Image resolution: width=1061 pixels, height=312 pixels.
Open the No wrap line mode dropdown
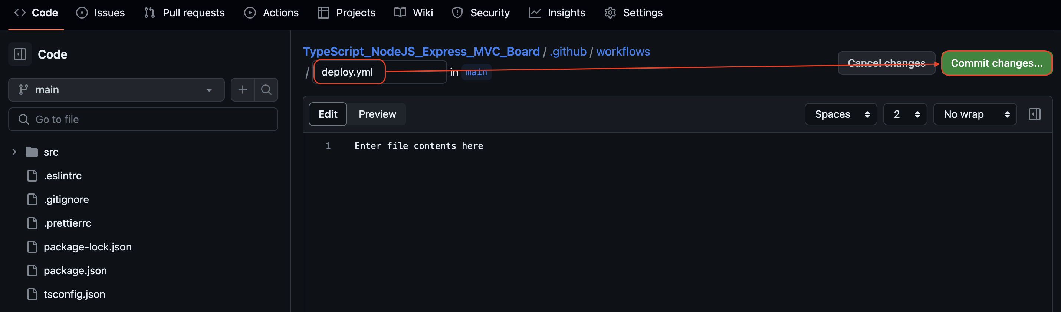coord(975,114)
